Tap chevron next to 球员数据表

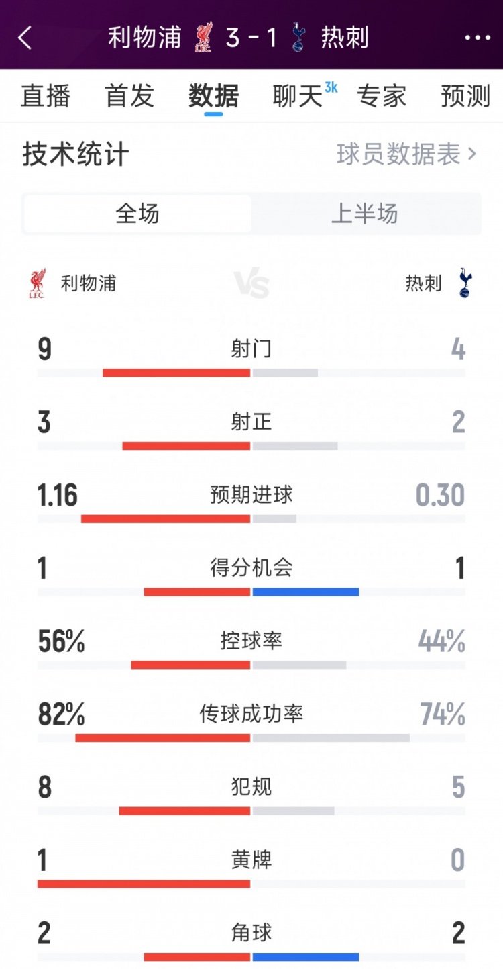[472, 154]
